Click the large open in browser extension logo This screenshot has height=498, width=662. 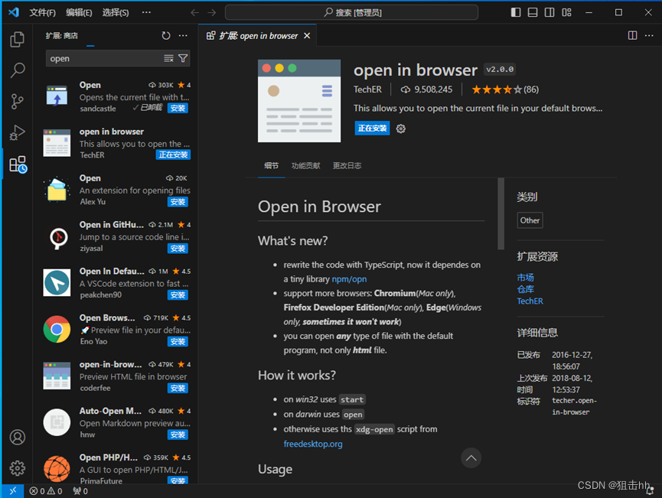(299, 101)
